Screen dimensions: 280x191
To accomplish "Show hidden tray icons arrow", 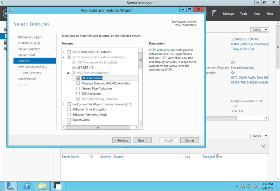I will pyautogui.click(x=237, y=186).
